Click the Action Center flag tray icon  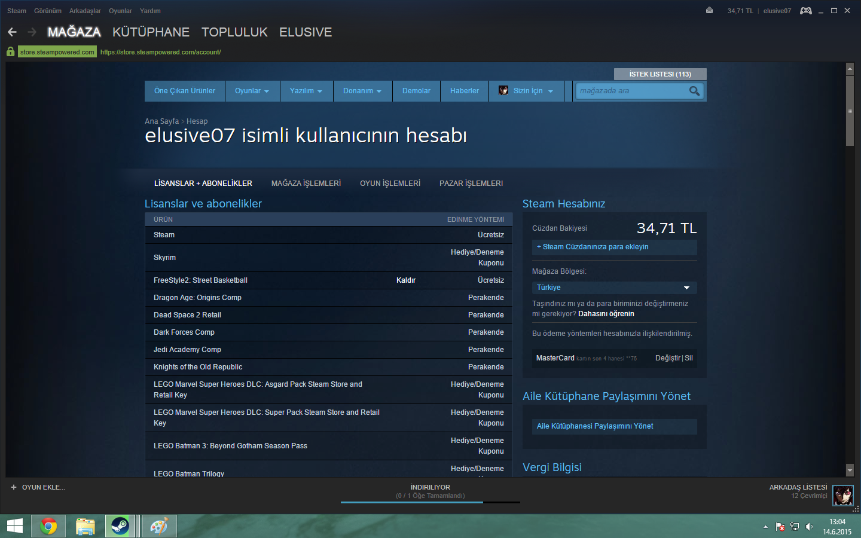[780, 527]
